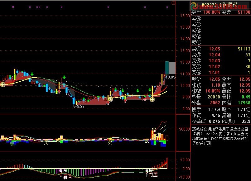Click the 股本 1.71亿 value
The height and width of the screenshot is (181, 251).
[x=244, y=110]
